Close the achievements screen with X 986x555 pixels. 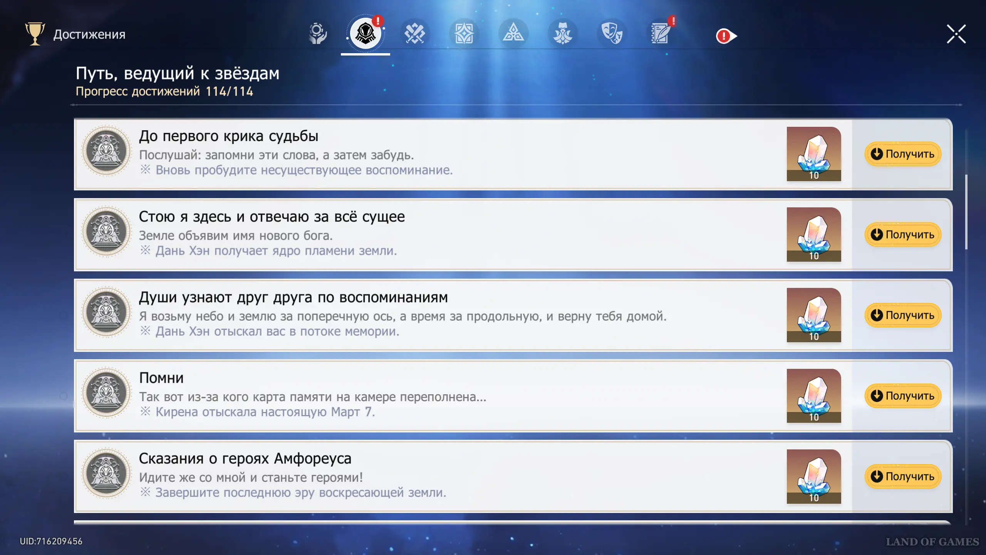(956, 34)
